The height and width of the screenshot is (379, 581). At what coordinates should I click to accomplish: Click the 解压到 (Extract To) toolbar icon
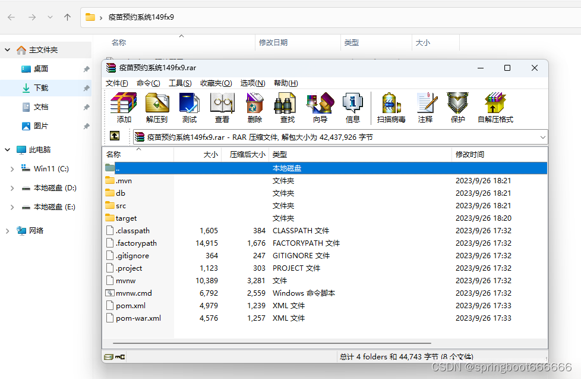click(157, 102)
